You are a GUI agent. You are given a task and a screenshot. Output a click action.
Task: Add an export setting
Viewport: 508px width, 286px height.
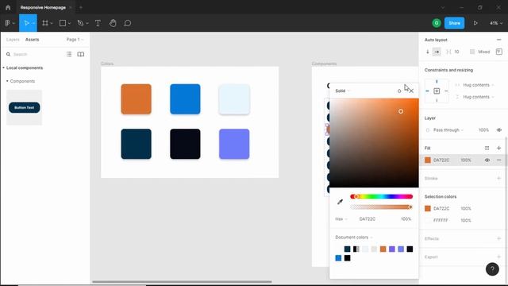click(x=498, y=257)
